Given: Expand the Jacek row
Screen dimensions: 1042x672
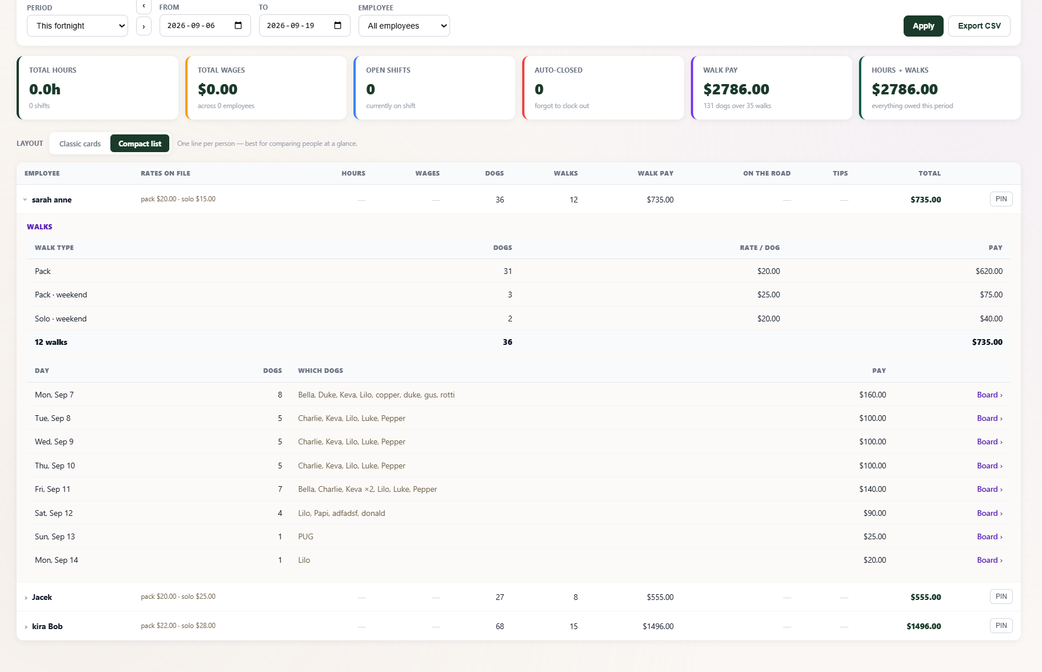Looking at the screenshot, I should (x=26, y=598).
